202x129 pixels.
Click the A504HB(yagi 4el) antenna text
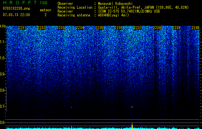[113, 15]
